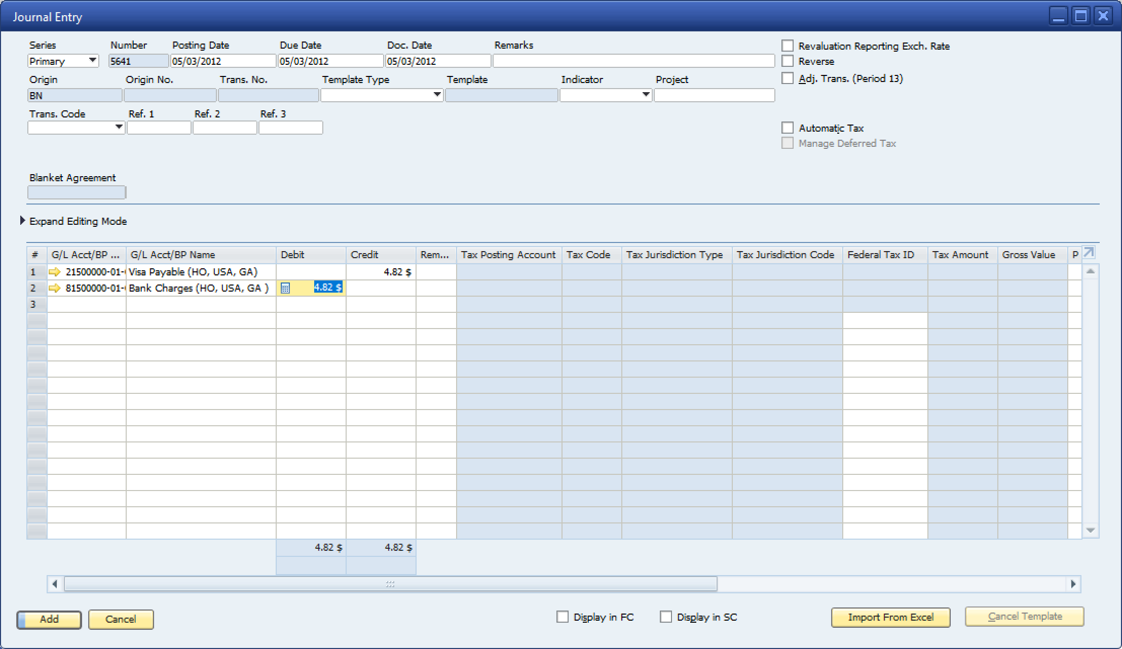
Task: Click table expand icon at top-right corner
Action: pos(1089,253)
